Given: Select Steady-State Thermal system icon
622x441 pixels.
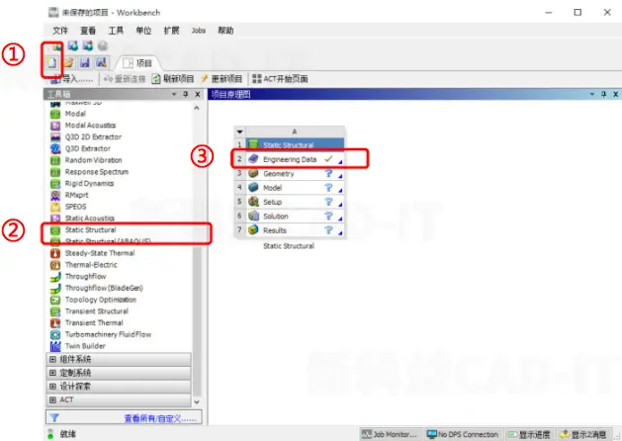Looking at the screenshot, I should [55, 253].
